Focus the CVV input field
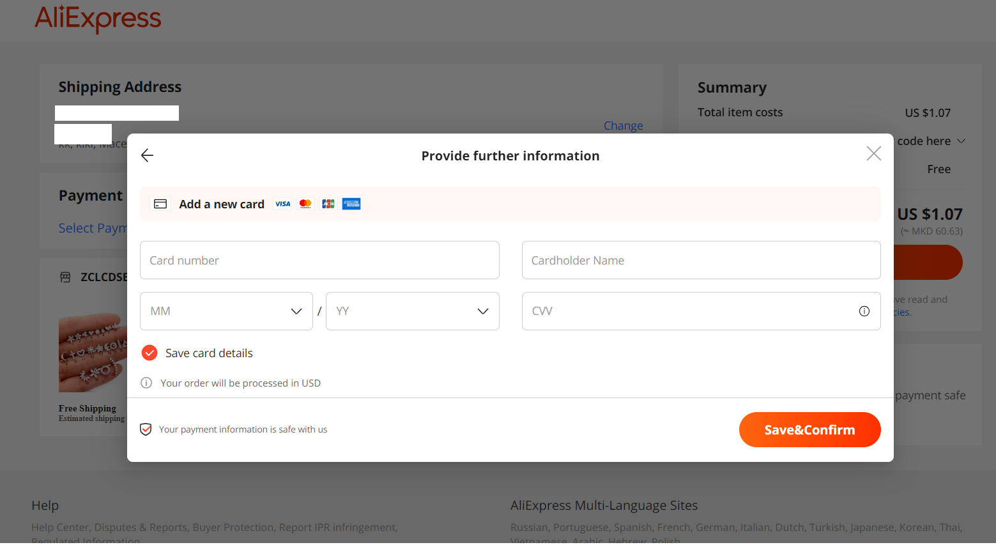This screenshot has width=996, height=545. 701,311
